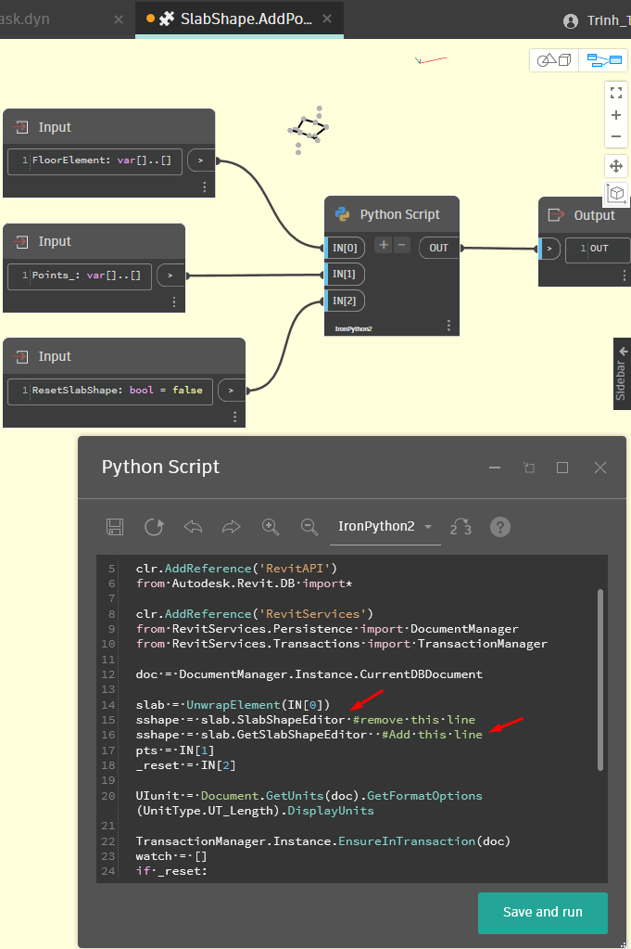Open Python 2 to 3 migration assistant
The width and height of the screenshot is (631, 949).
(x=461, y=527)
